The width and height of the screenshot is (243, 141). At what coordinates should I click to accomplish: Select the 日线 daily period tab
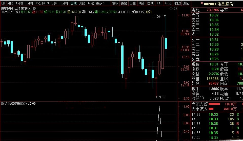point(73,3)
